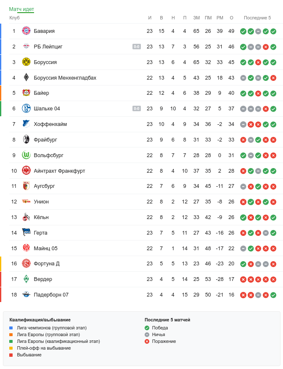Open the Боруссия Менхенгладбах team link
The image size is (283, 369).
tap(65, 78)
